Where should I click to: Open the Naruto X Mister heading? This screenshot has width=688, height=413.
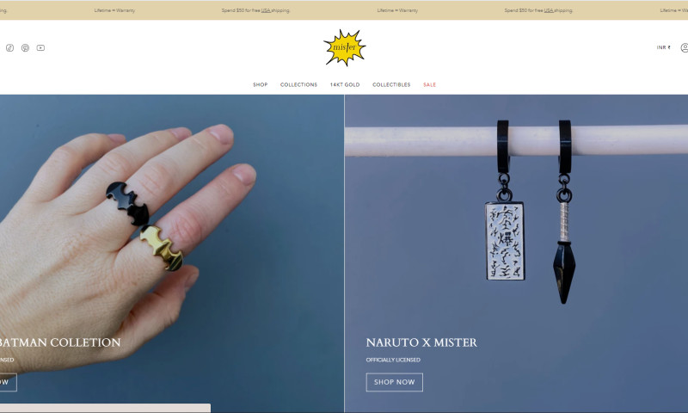tap(421, 342)
